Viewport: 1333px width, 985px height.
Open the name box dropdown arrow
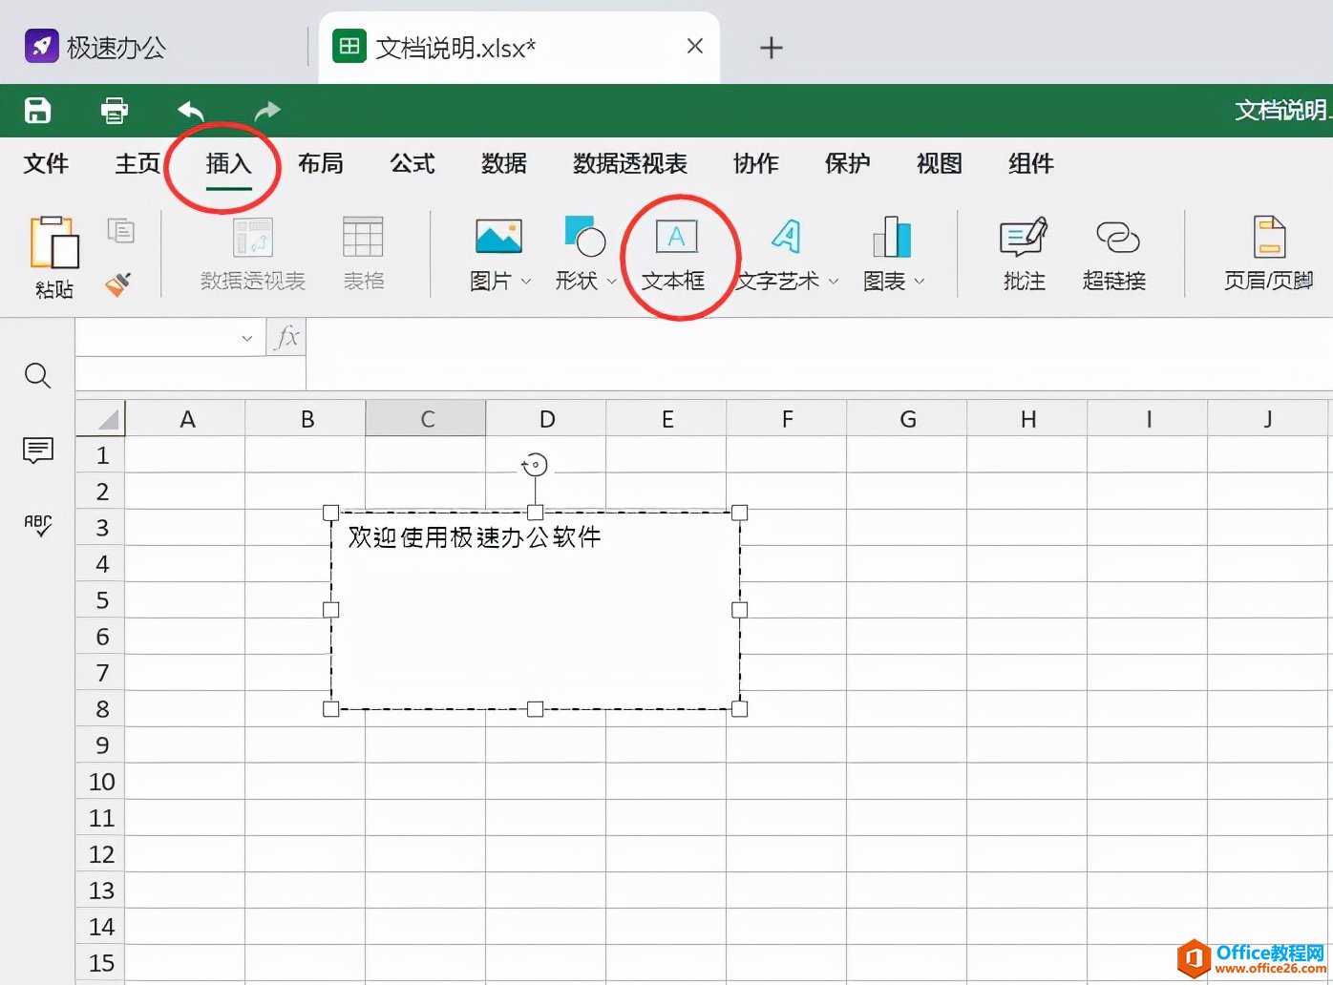point(246,338)
